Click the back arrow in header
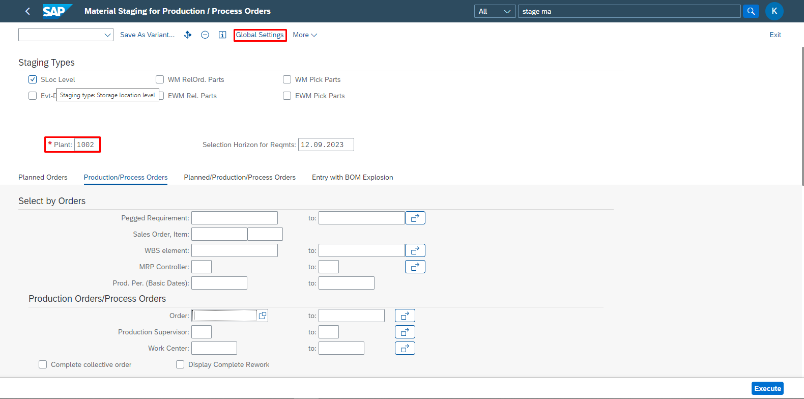Image resolution: width=804 pixels, height=399 pixels. [x=27, y=11]
